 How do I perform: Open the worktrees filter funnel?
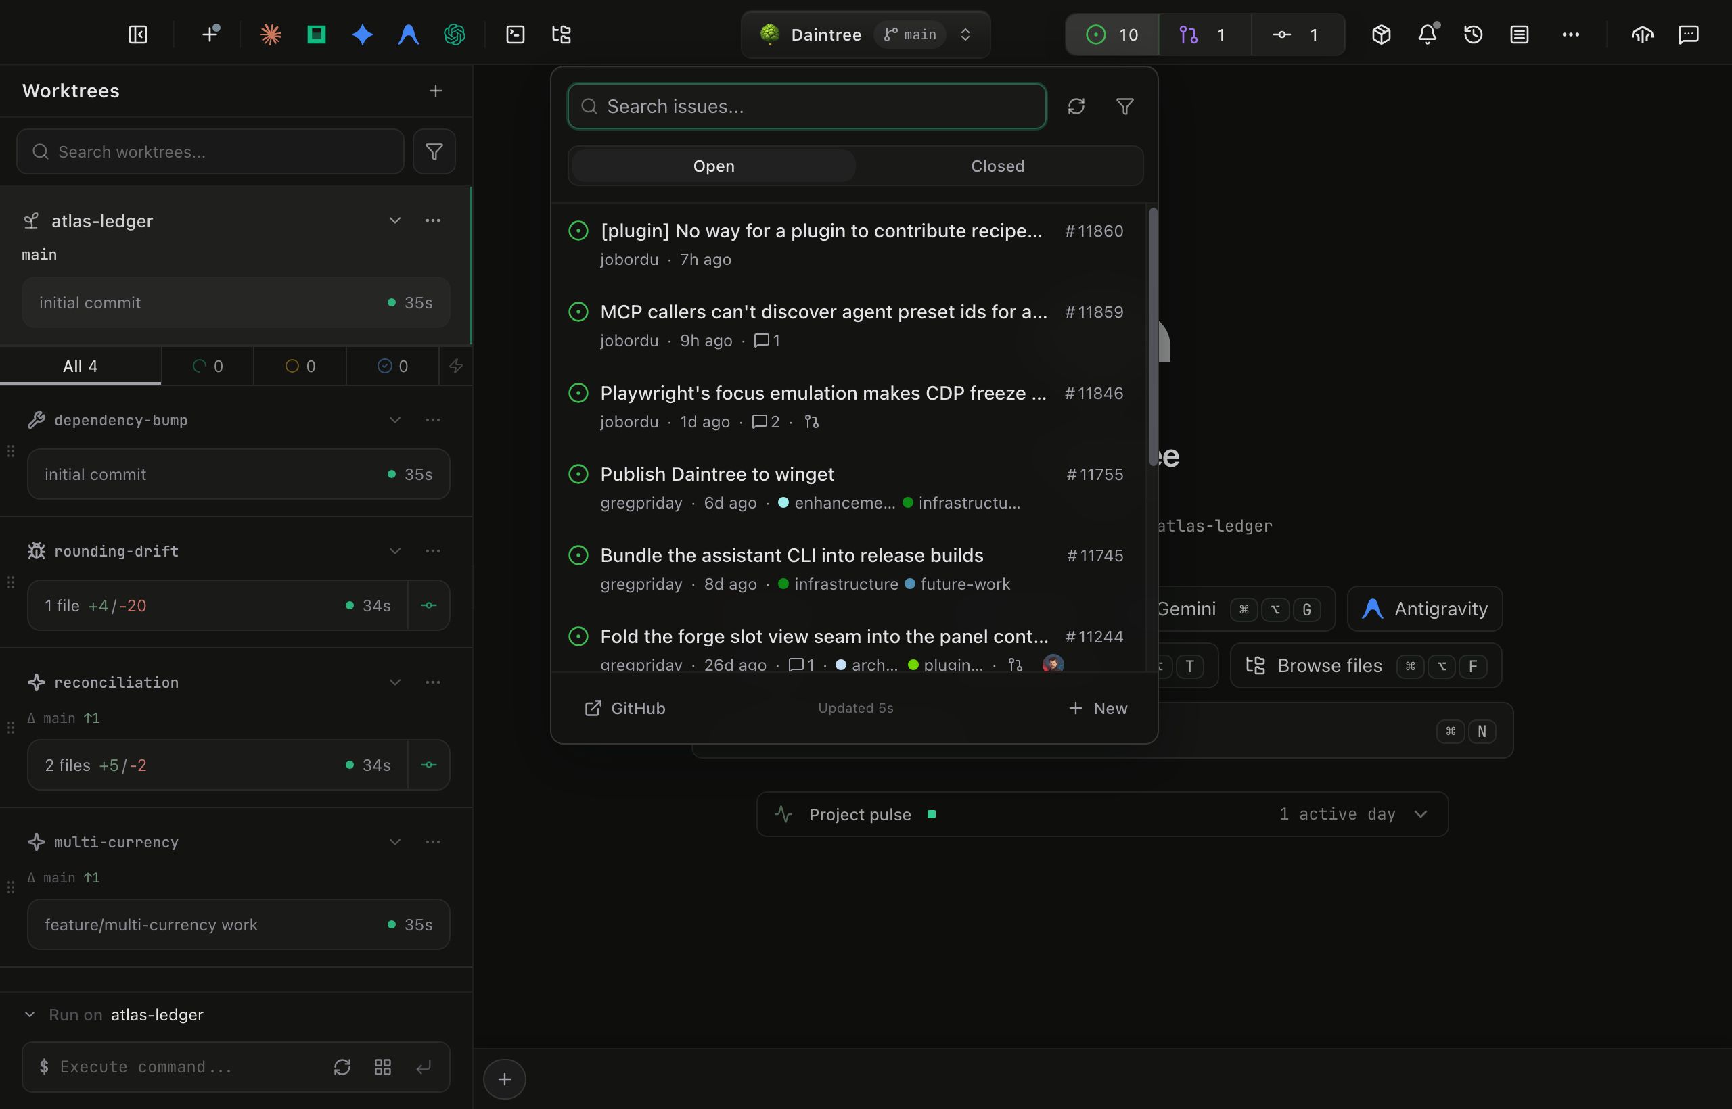pyautogui.click(x=434, y=152)
